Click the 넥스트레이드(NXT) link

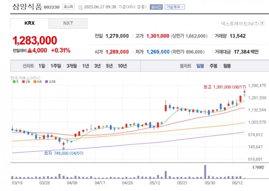tap(240, 24)
